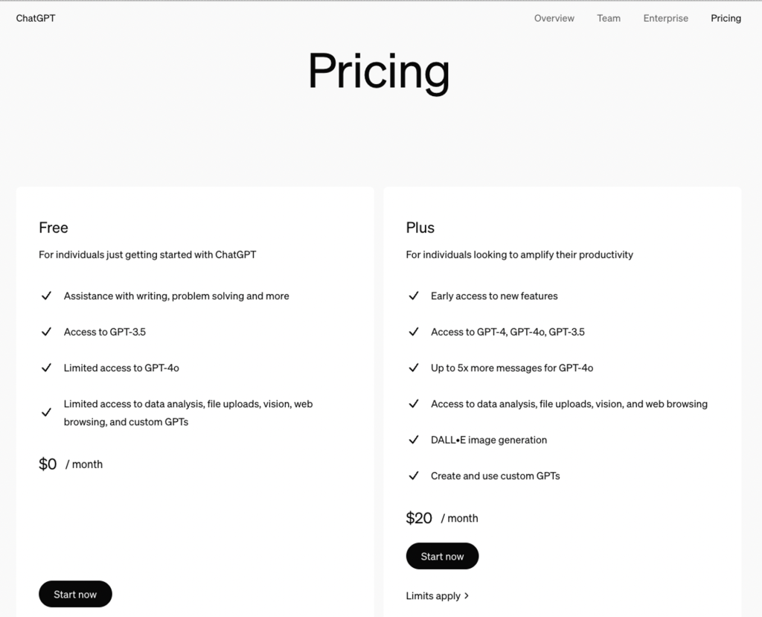Click checkmark beside Limited access to GPT-4o
Viewport: 762px width, 617px height.
(46, 368)
